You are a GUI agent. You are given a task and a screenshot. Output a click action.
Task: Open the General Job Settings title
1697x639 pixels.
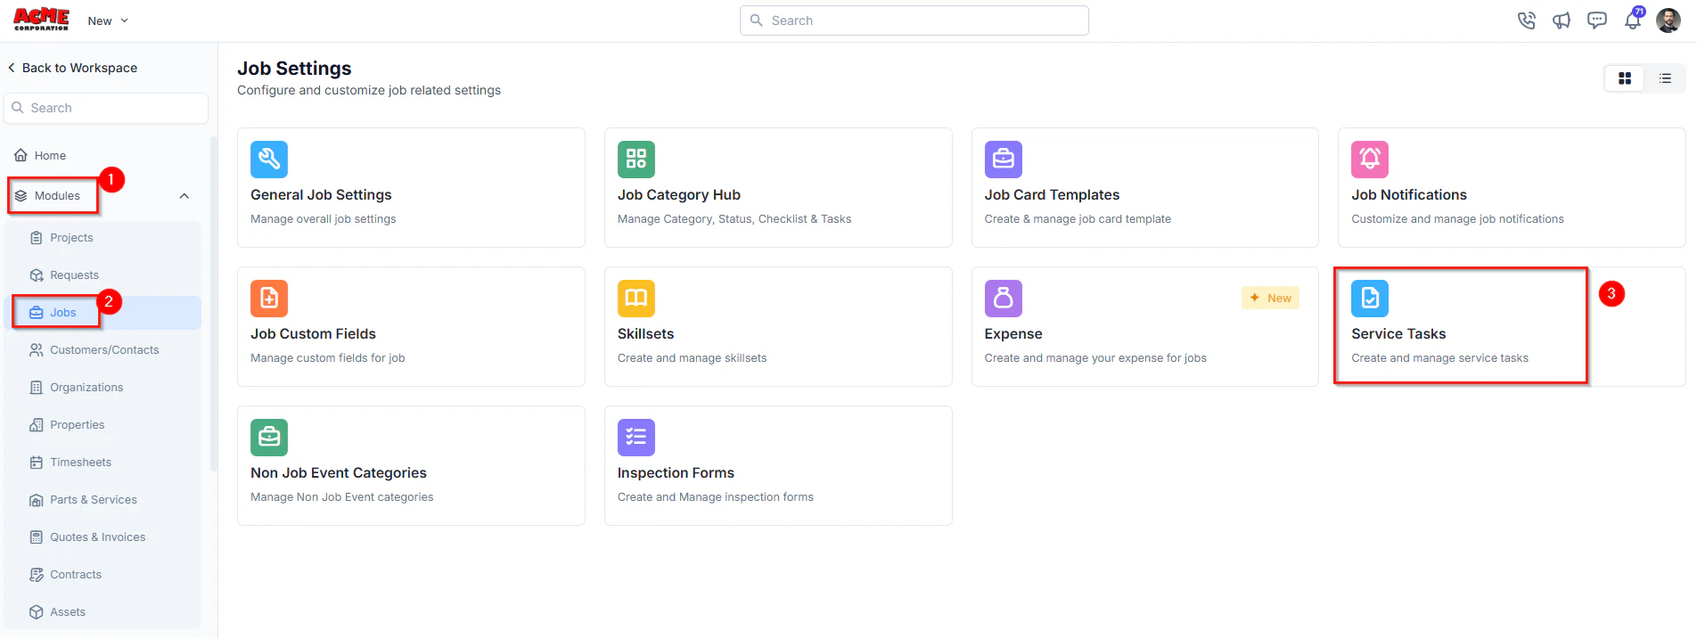[321, 195]
